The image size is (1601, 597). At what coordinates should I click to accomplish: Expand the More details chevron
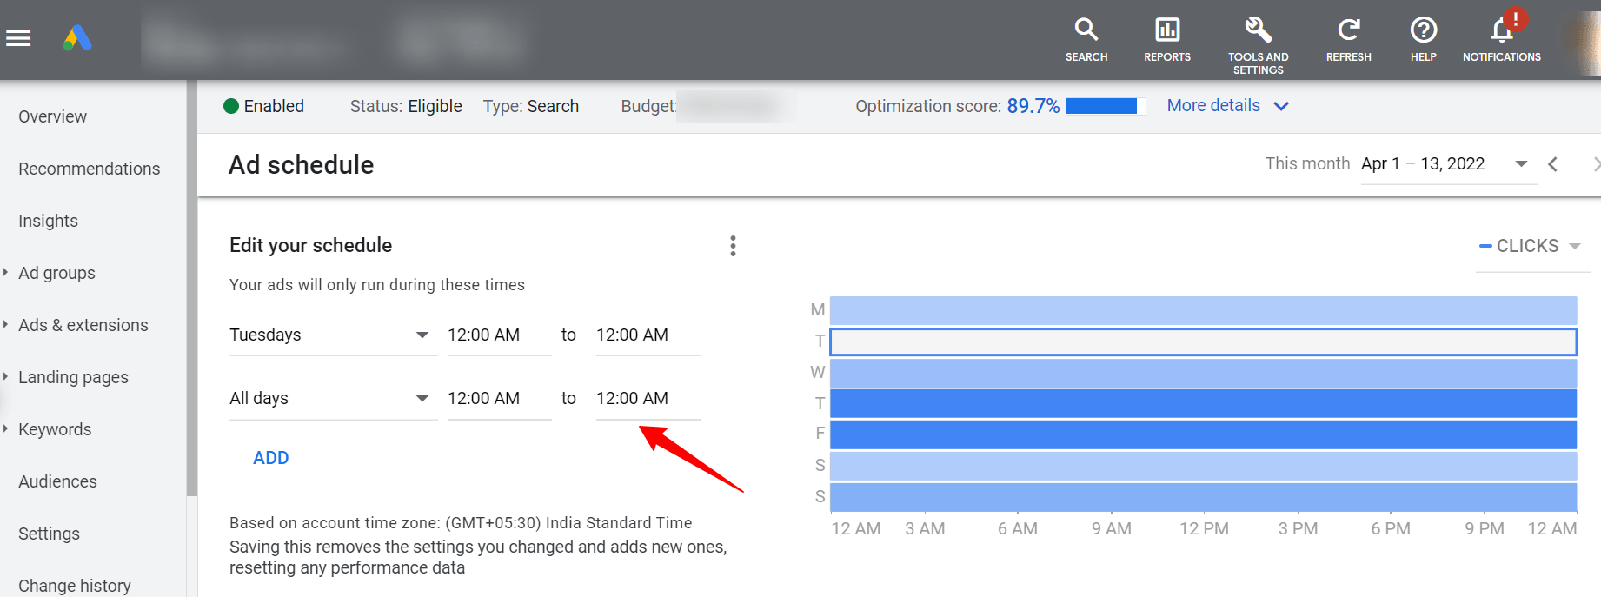[1280, 106]
